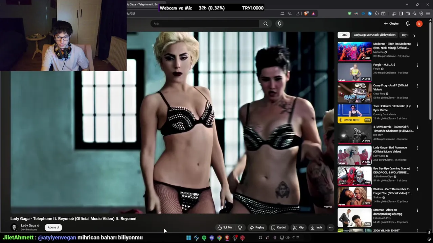This screenshot has height=243, width=433.
Task: Toggle the browser sidebar panel icon
Action: click(x=401, y=13)
